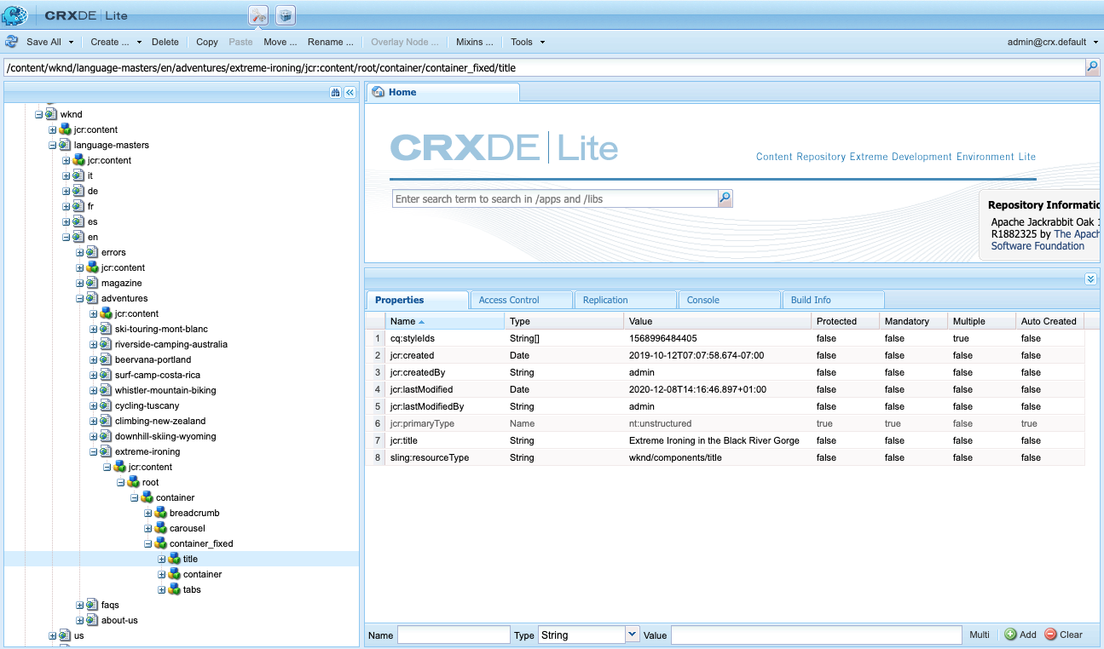Image resolution: width=1104 pixels, height=649 pixels.
Task: Click the refresh icon beside Save All
Action: coord(12,42)
